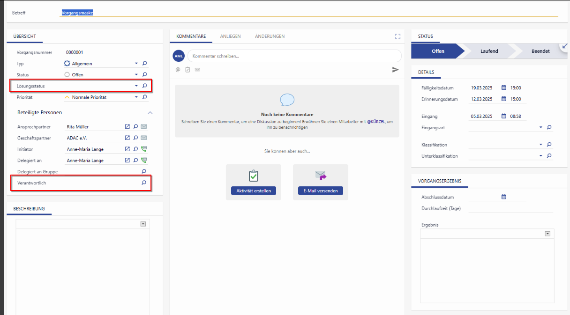Click the send comment arrow icon

click(395, 70)
